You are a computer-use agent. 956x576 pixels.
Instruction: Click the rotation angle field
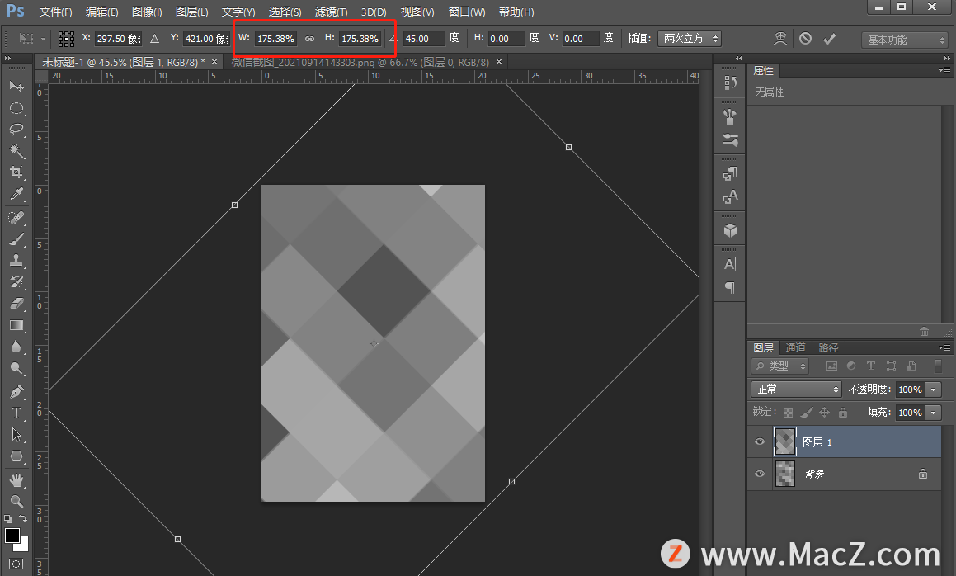(x=424, y=39)
